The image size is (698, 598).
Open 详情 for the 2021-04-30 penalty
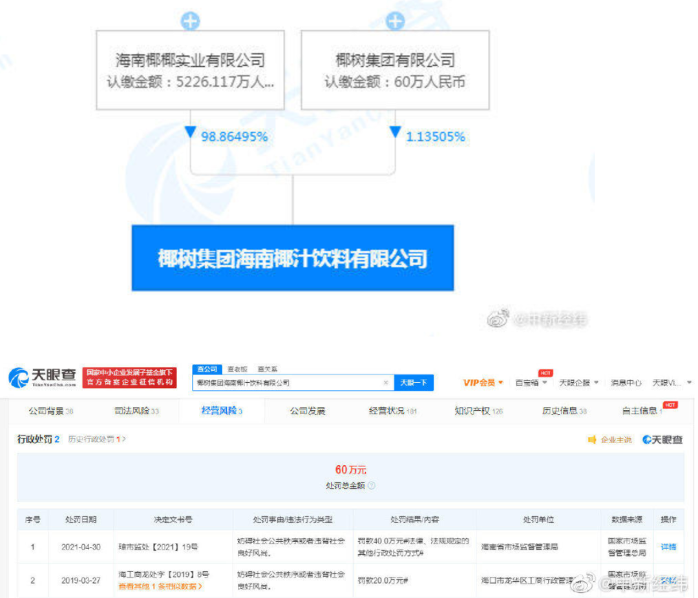(668, 547)
